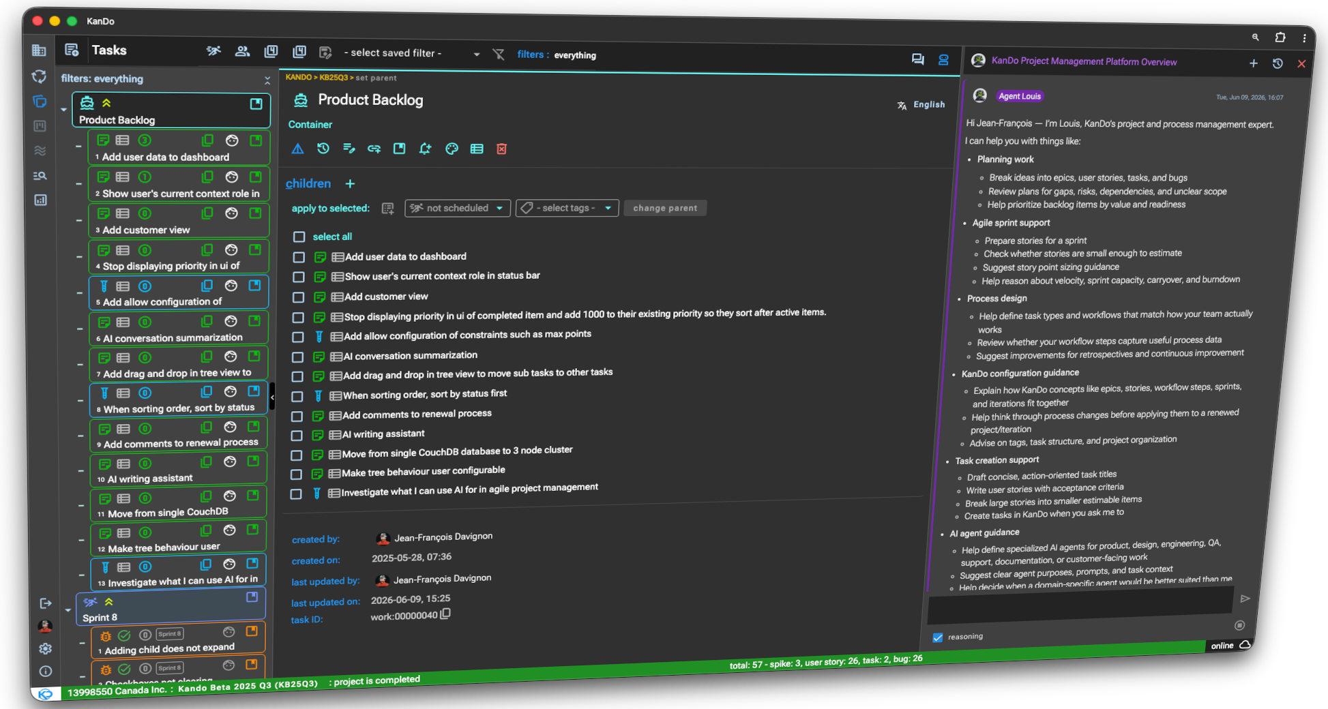The width and height of the screenshot is (1328, 709).
Task: Click the 'set parent' breadcrumb link
Action: tap(376, 78)
